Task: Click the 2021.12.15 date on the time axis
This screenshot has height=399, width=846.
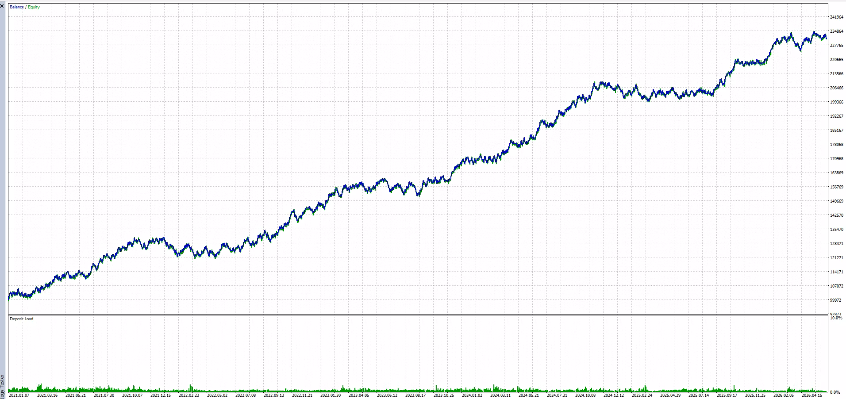Action: click(x=161, y=396)
